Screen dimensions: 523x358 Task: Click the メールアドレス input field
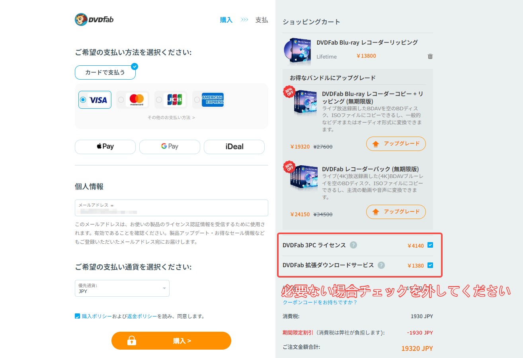coord(172,208)
